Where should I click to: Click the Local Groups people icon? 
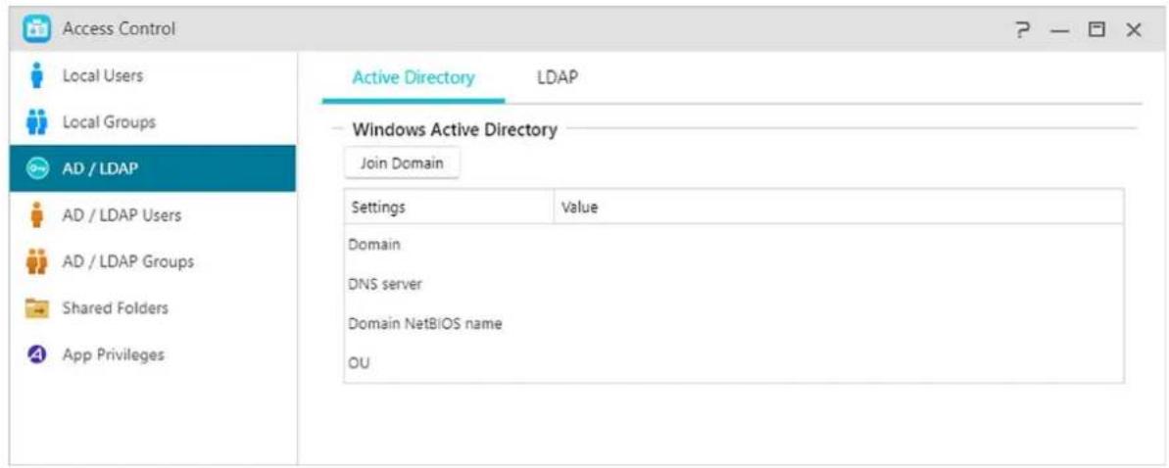(x=37, y=122)
